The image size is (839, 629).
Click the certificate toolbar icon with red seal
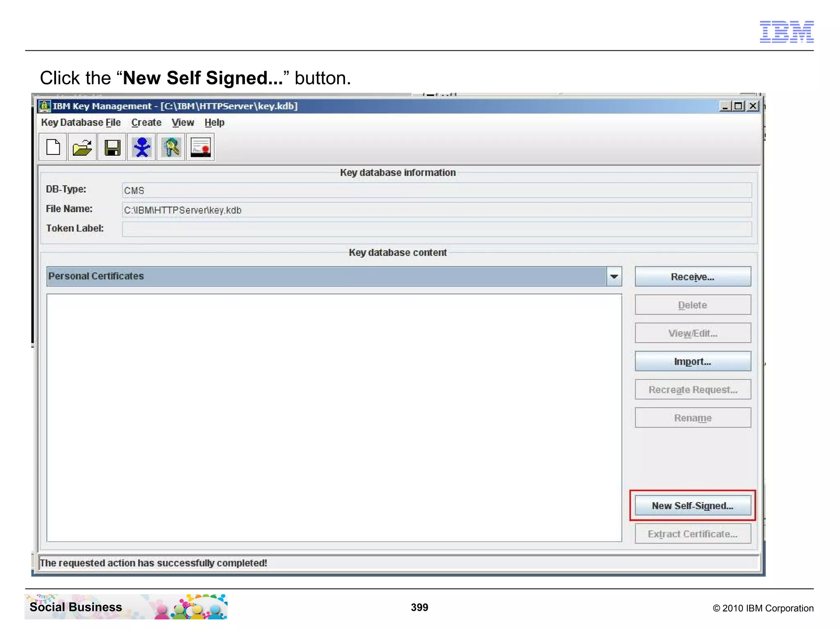pos(201,147)
